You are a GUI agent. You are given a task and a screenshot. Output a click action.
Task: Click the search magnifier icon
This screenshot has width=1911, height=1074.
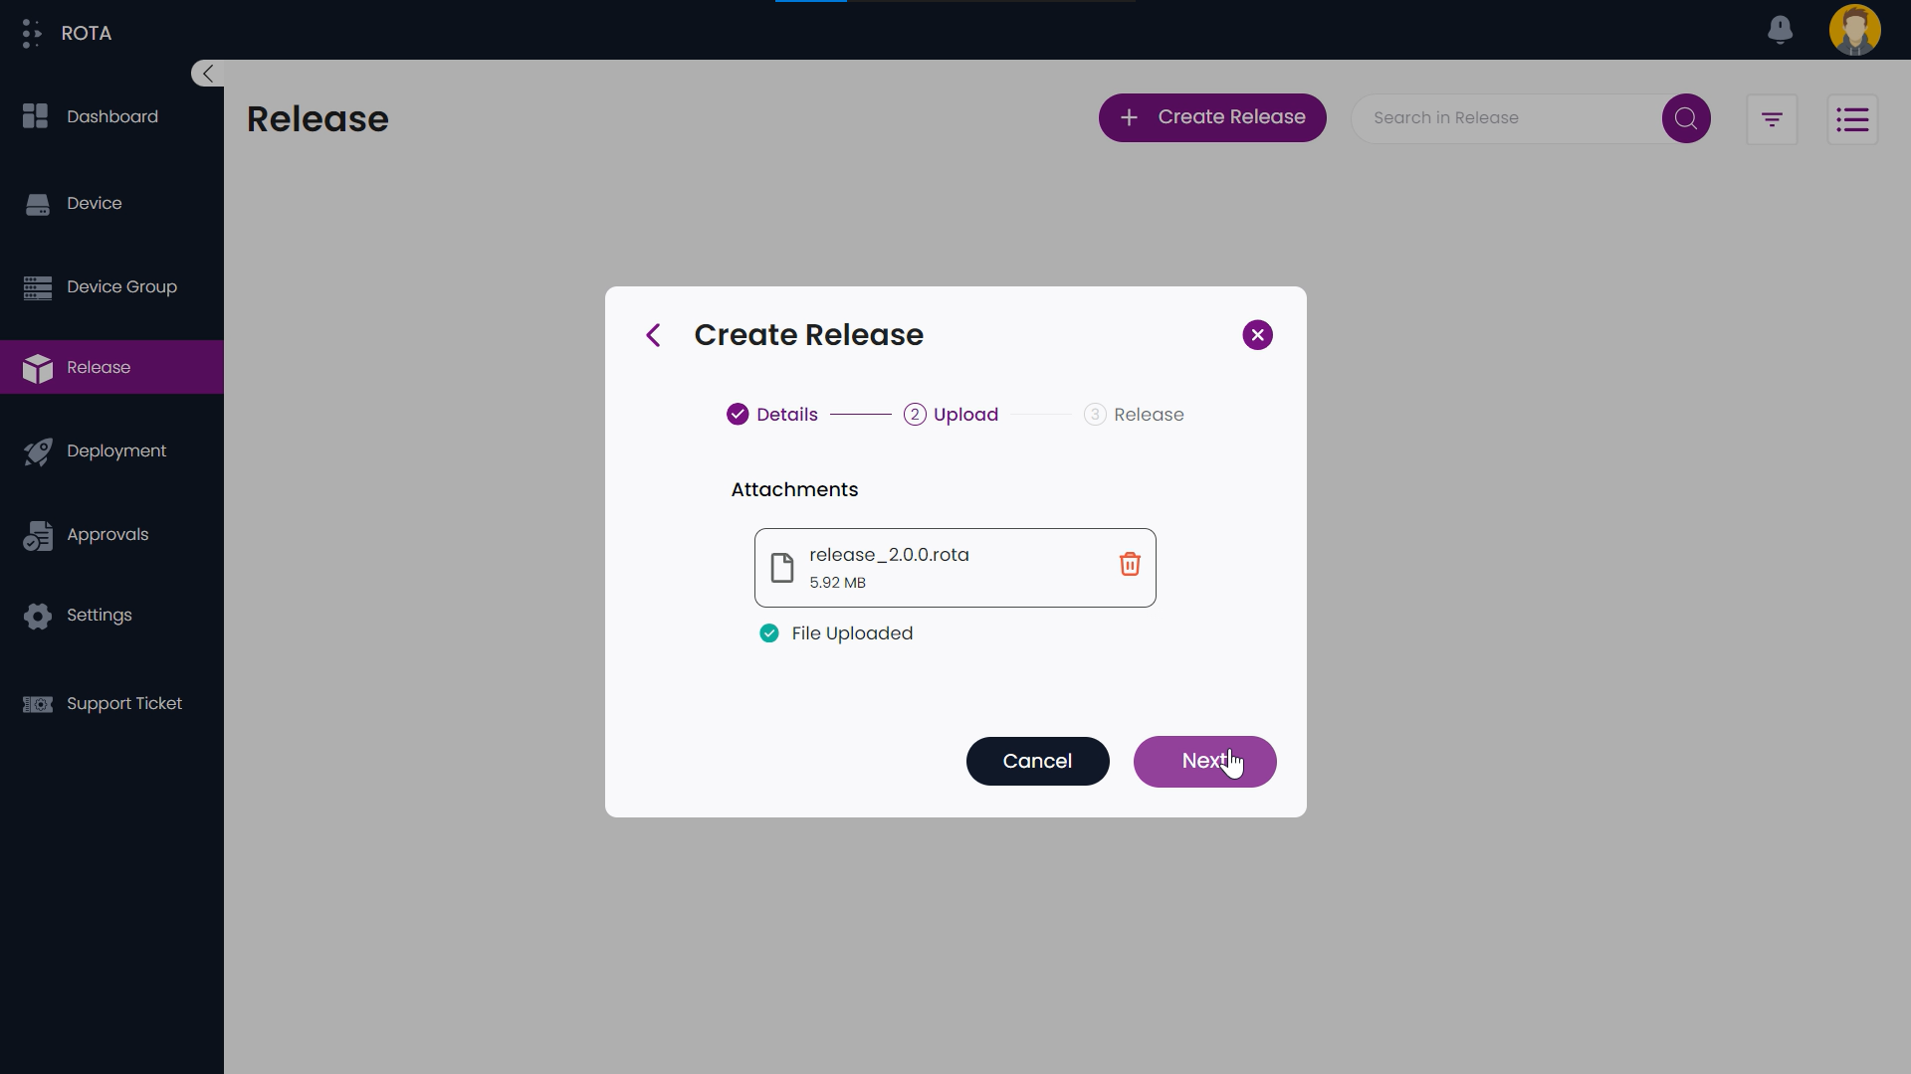[x=1685, y=117]
